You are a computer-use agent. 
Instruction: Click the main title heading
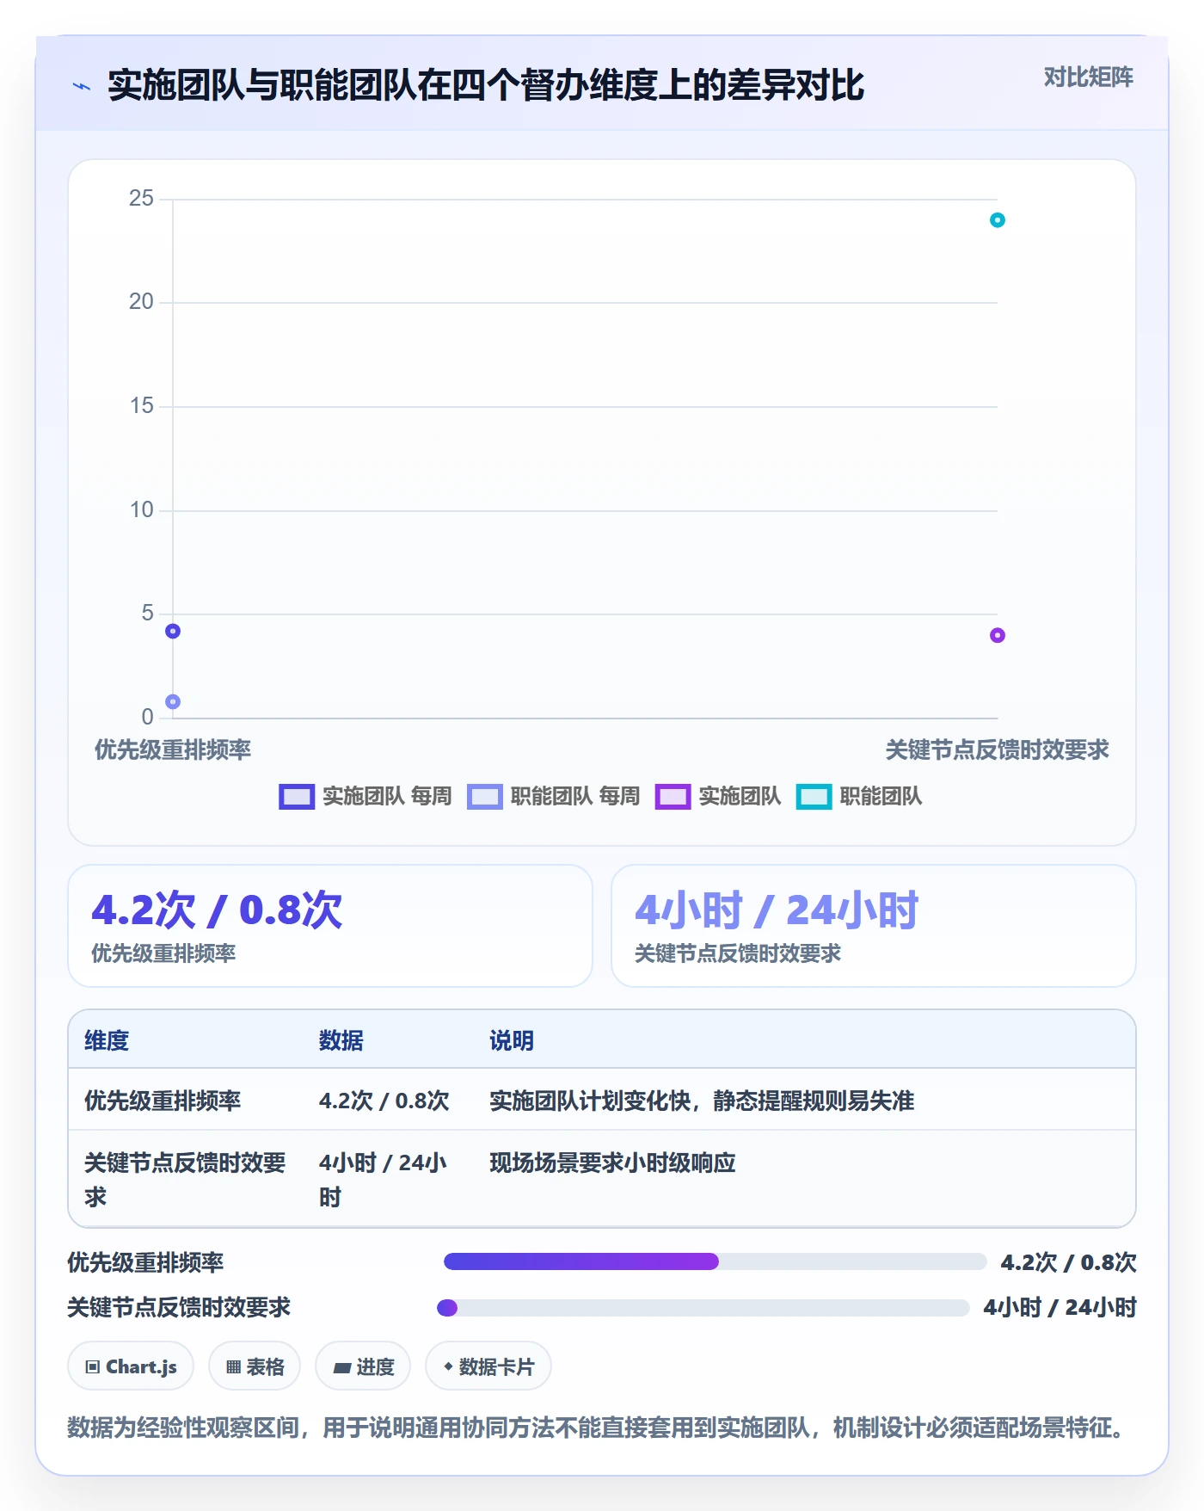(486, 85)
